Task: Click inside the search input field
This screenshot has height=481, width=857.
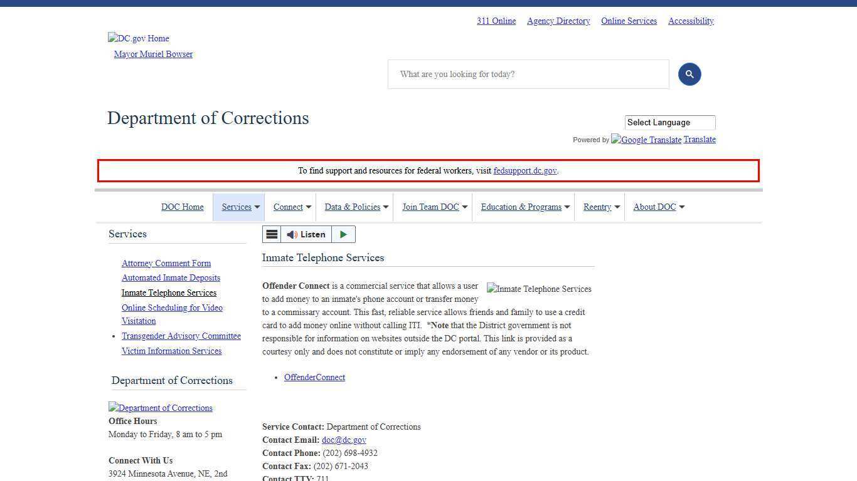Action: click(x=528, y=74)
